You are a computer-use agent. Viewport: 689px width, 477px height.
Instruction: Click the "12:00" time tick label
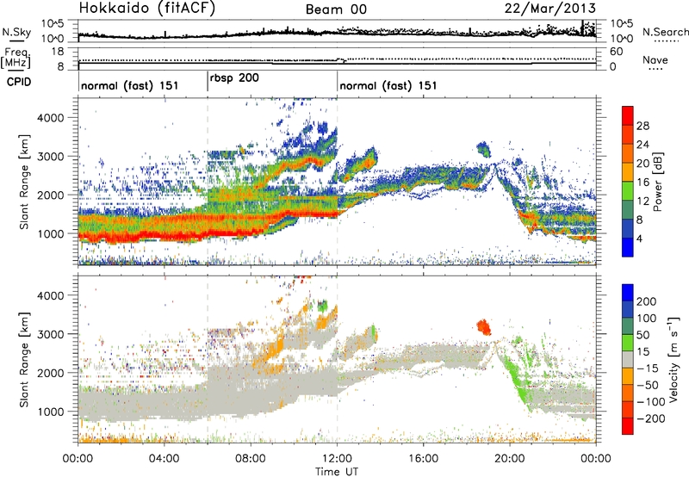coord(337,459)
